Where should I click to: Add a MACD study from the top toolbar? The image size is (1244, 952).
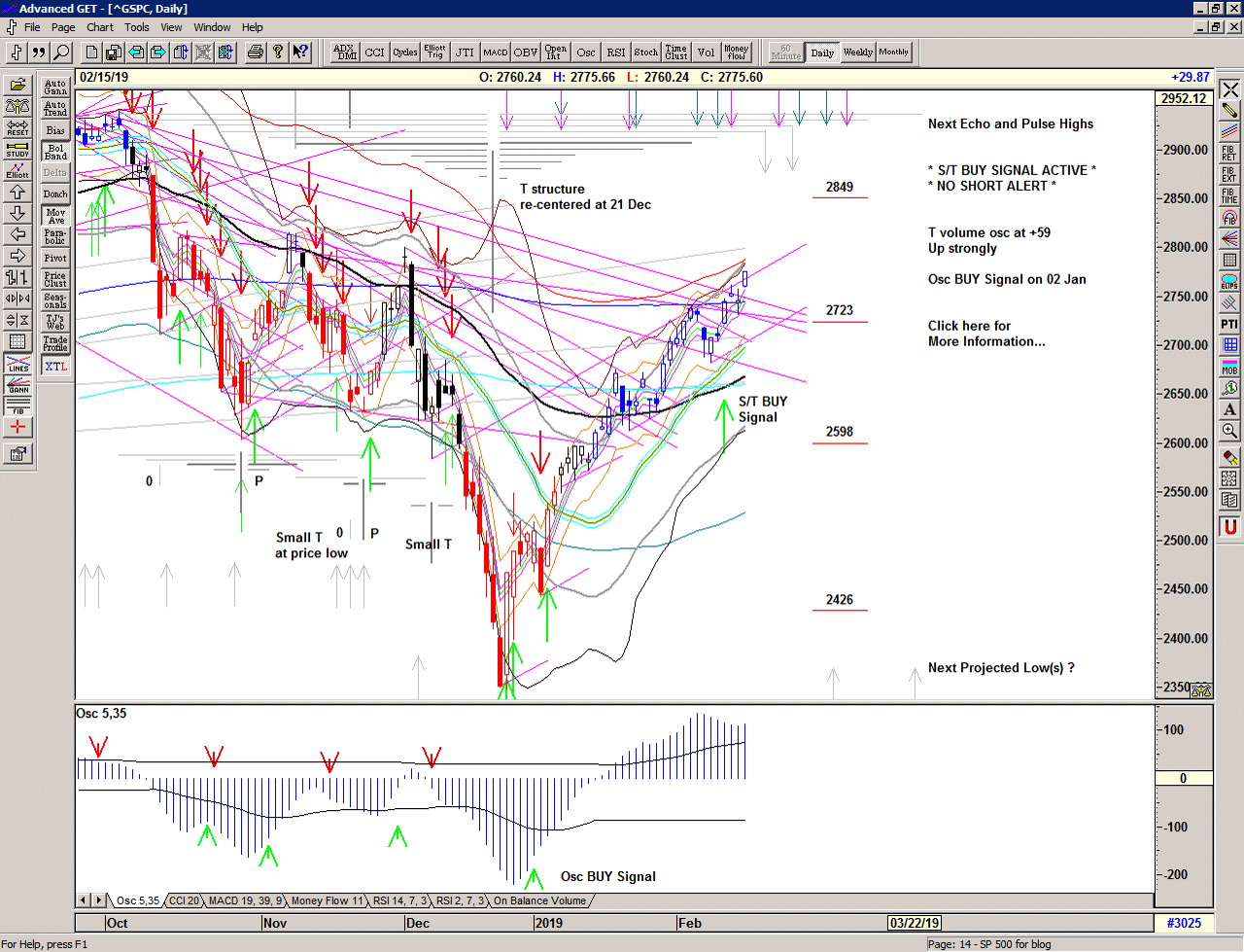point(497,52)
